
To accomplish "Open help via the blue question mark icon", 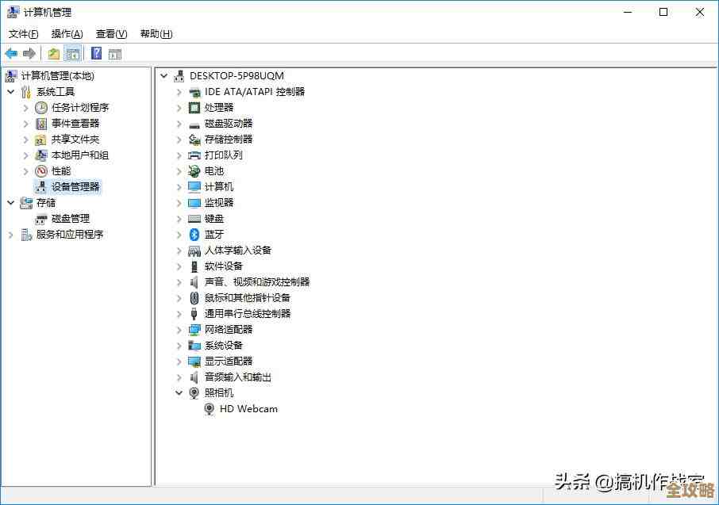I will (x=94, y=53).
